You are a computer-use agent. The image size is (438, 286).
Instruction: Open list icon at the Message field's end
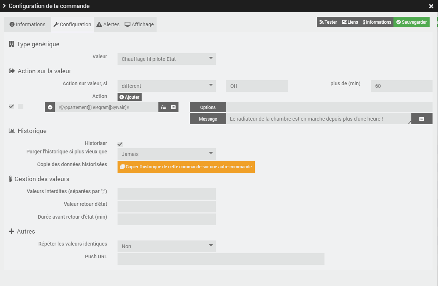pyautogui.click(x=422, y=119)
